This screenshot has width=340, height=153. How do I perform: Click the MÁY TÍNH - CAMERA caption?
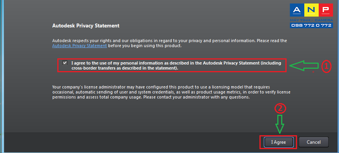(311, 20)
